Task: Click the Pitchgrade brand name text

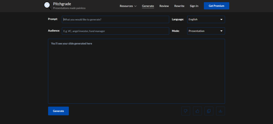Action: click(62, 4)
